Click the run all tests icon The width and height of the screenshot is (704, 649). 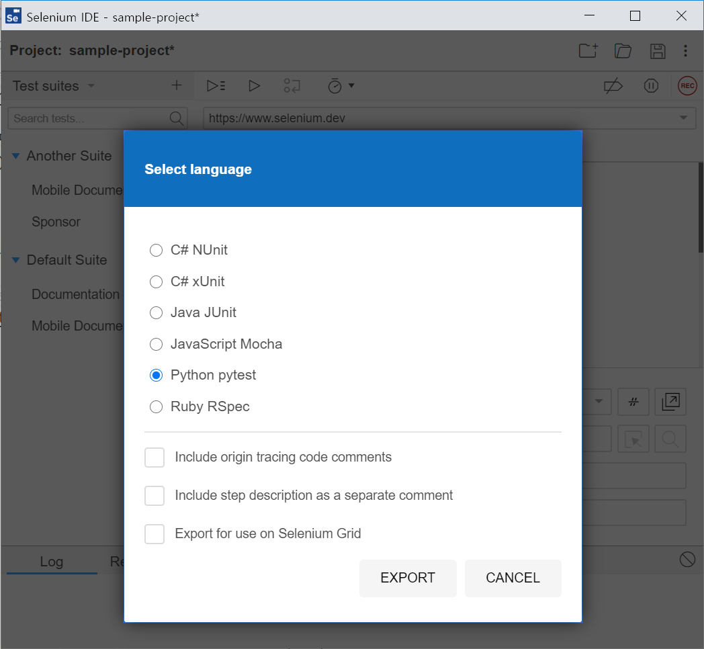point(216,86)
